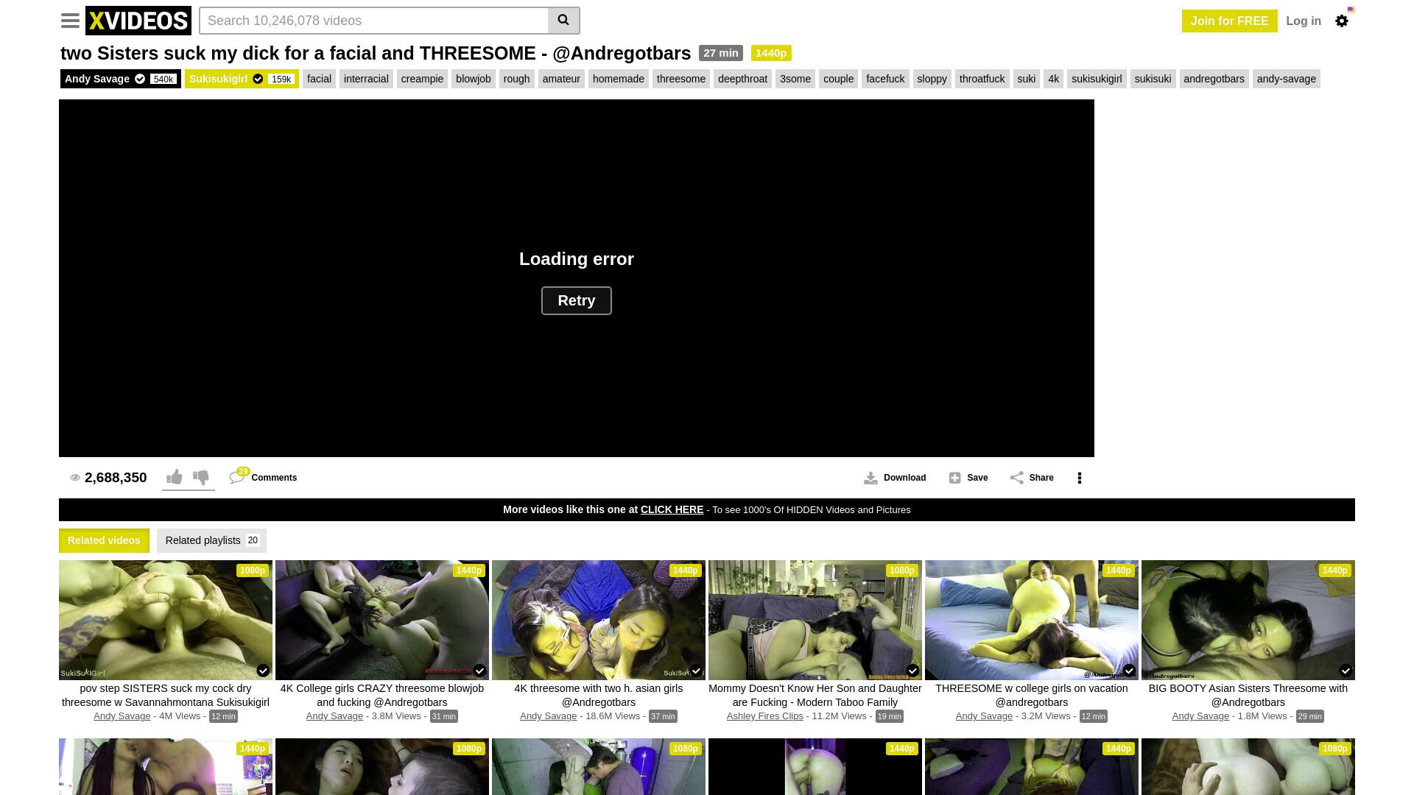
Task: Click the search magnifier button
Action: (563, 21)
